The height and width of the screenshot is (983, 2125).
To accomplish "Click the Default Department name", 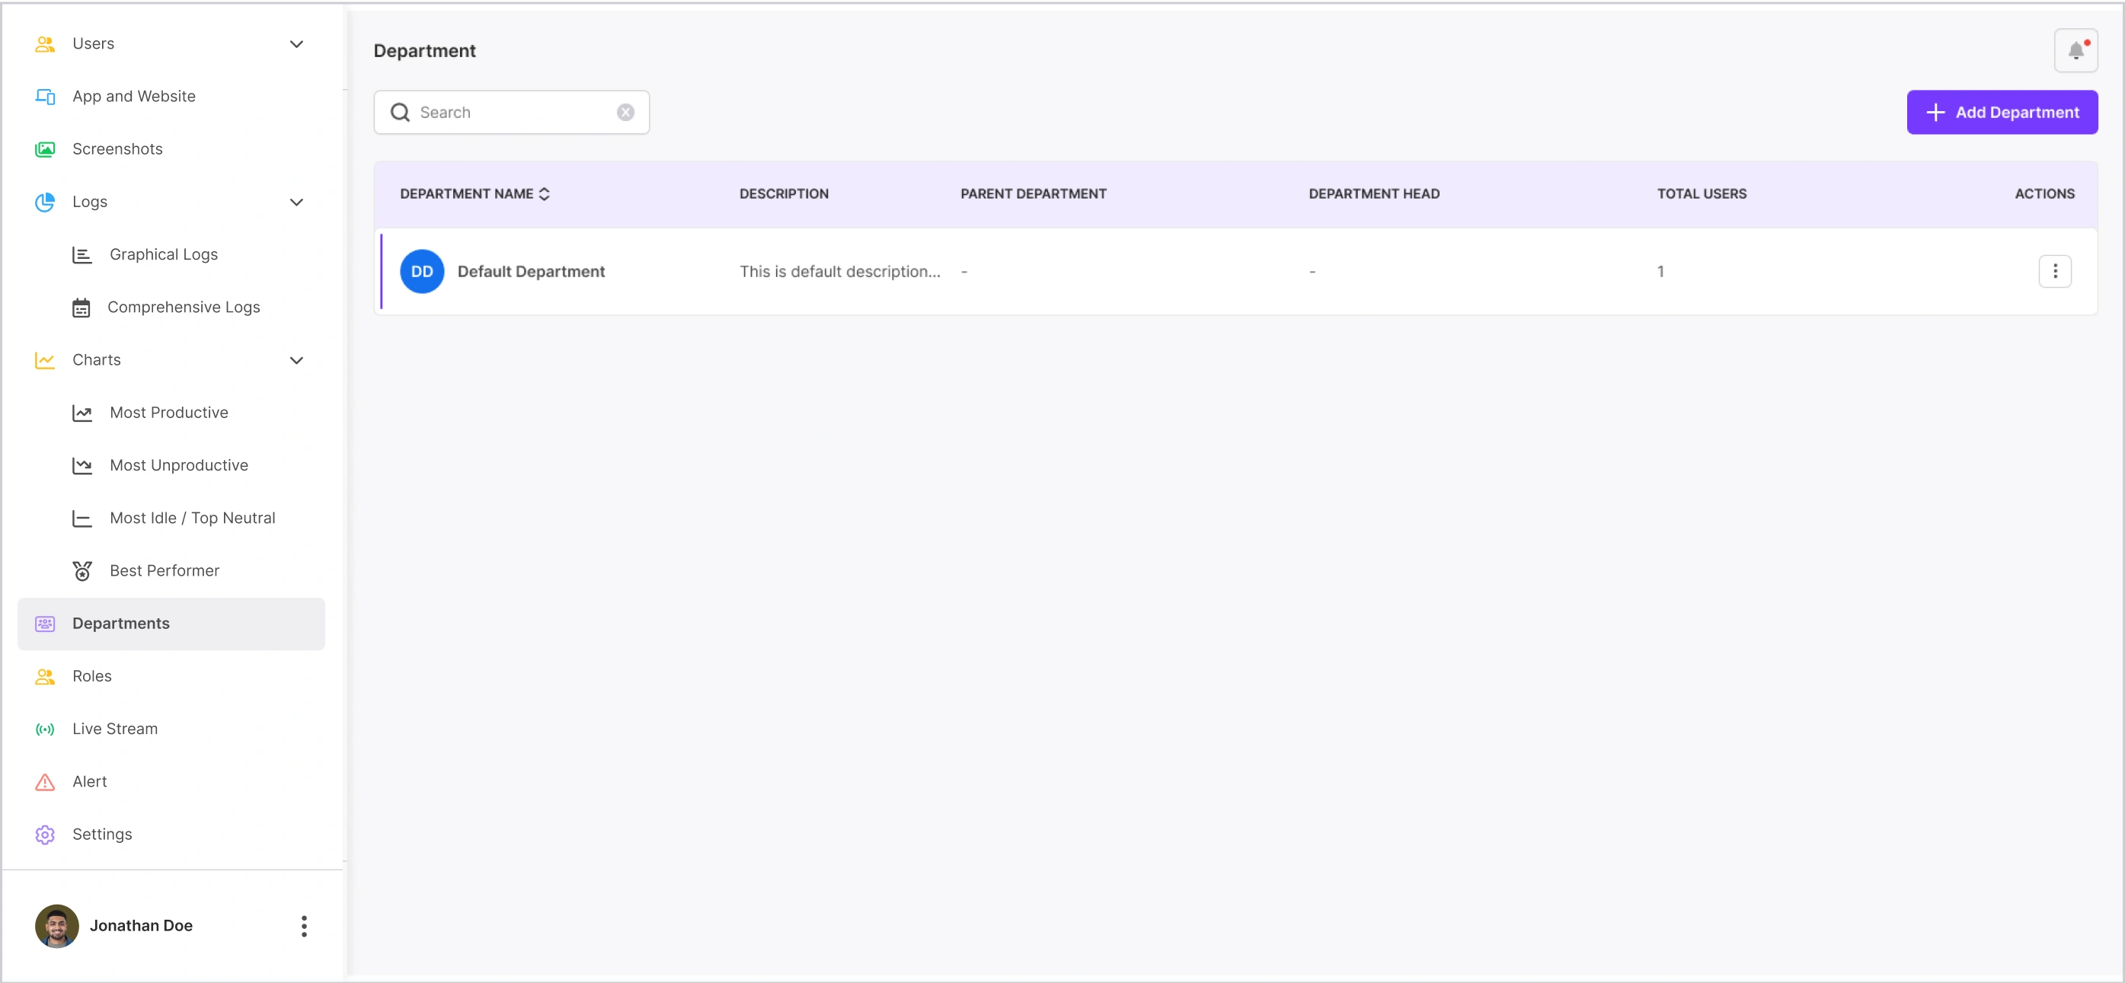I will click(532, 272).
